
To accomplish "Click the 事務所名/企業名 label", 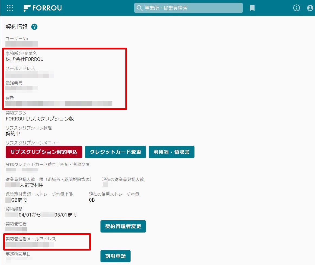I will [x=21, y=53].
